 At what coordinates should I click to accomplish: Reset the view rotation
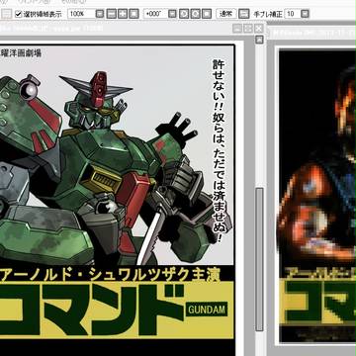(207, 14)
